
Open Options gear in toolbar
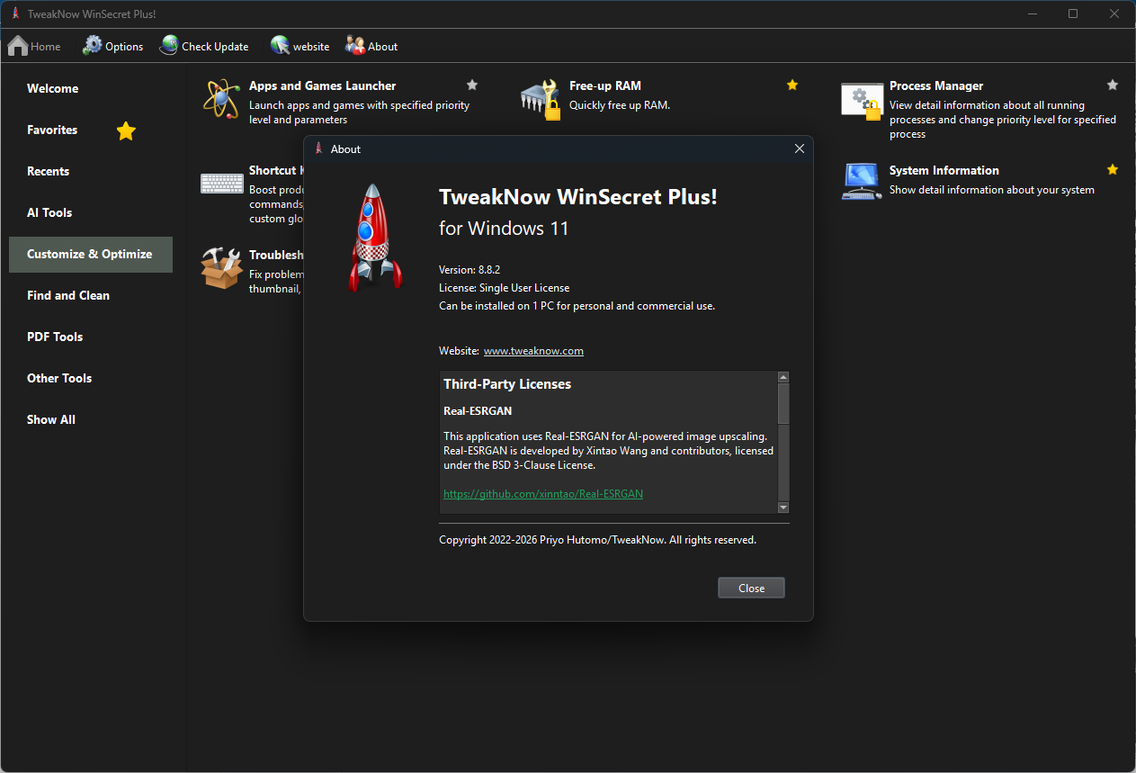coord(93,46)
